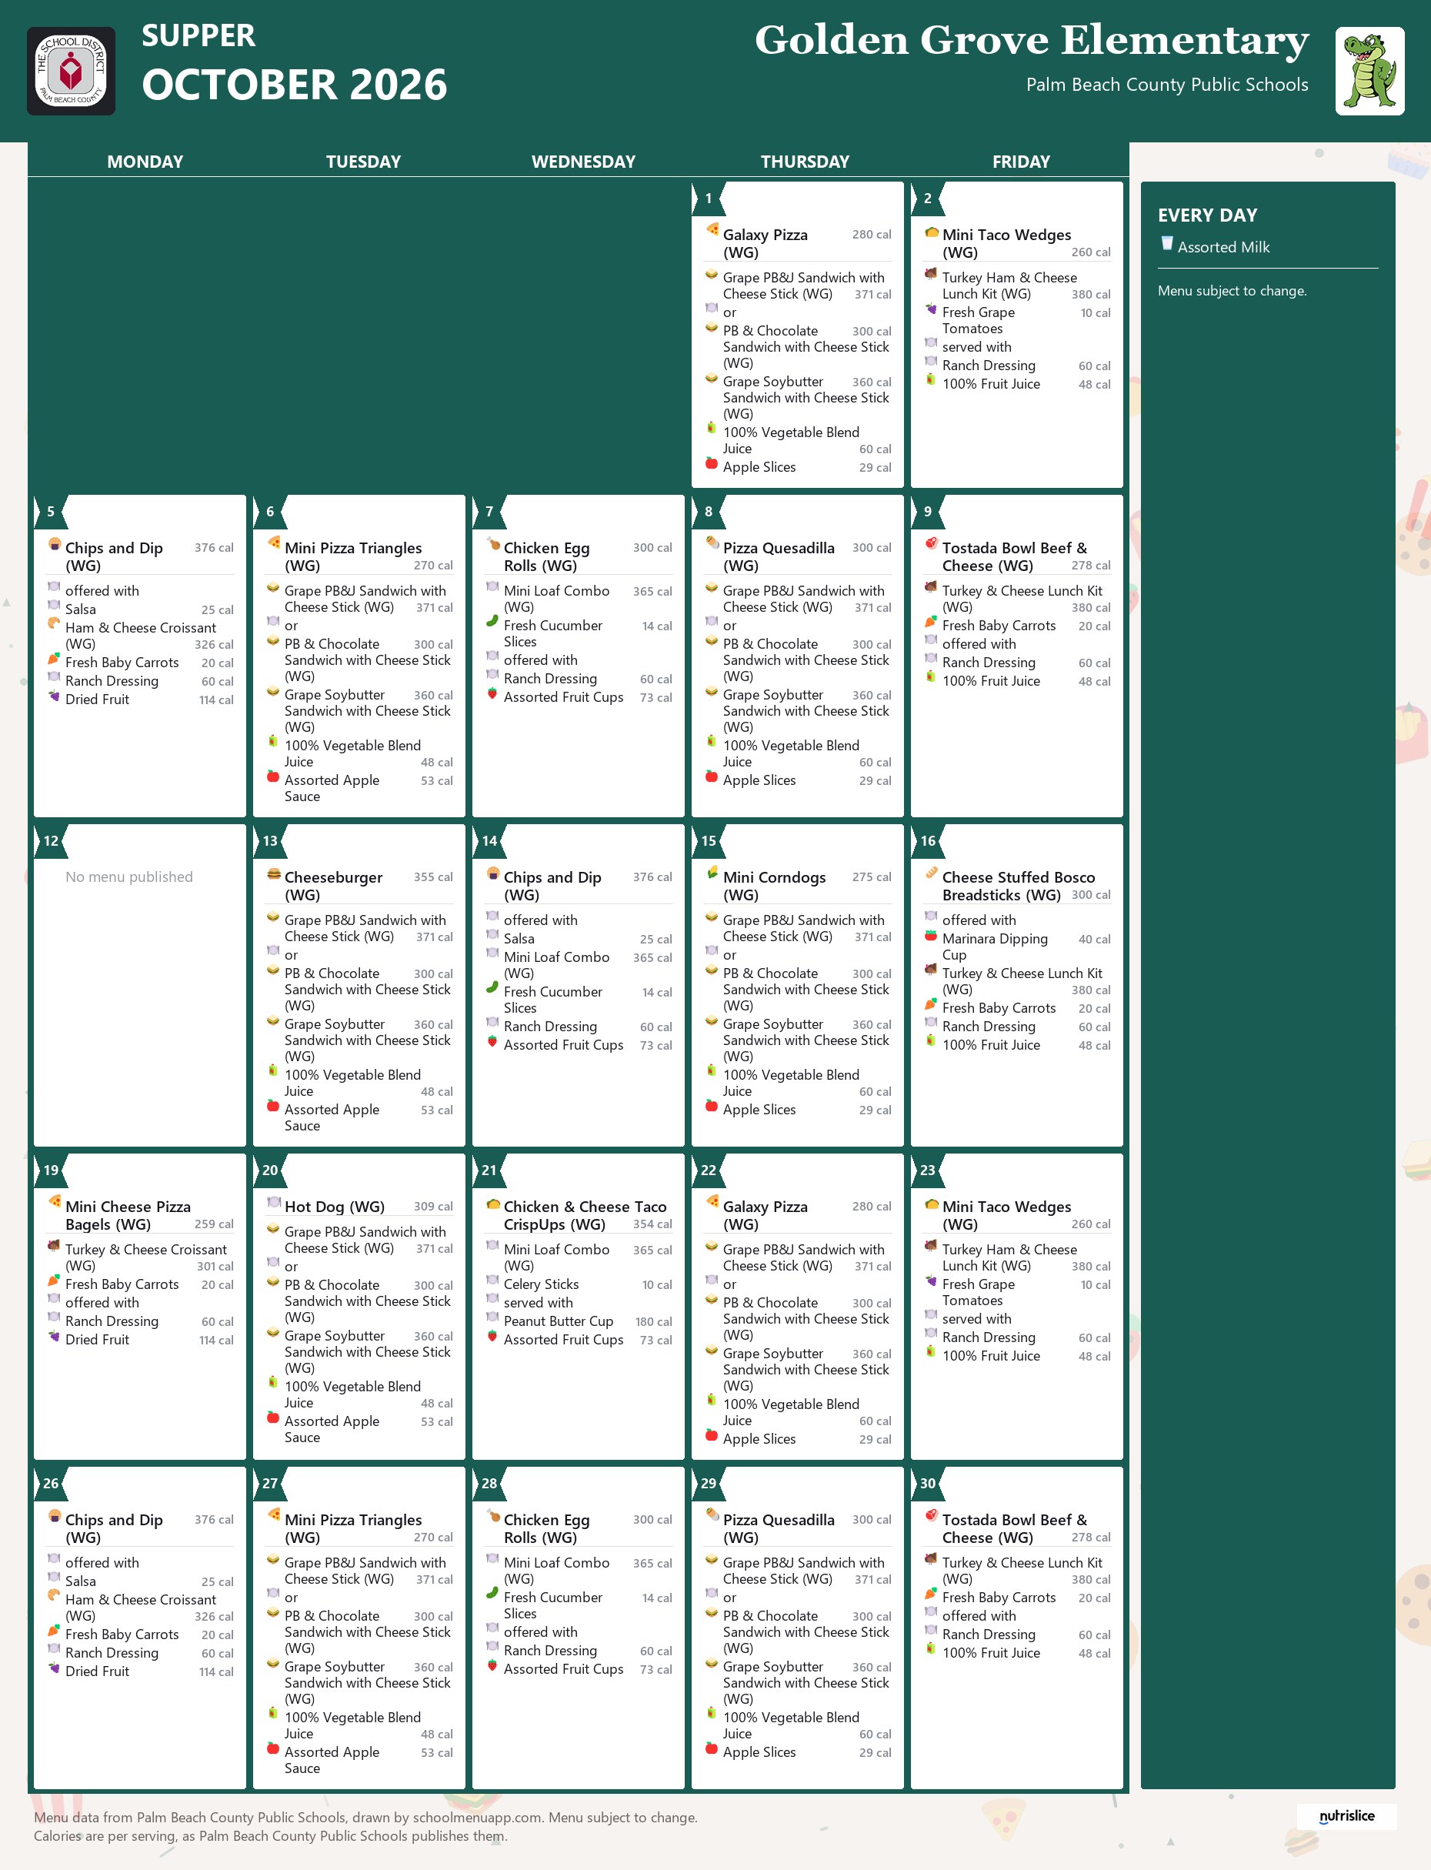
Task: Click the croissant icon beside Ham & Cheese Croissant on the 5th
Action: 54,623
